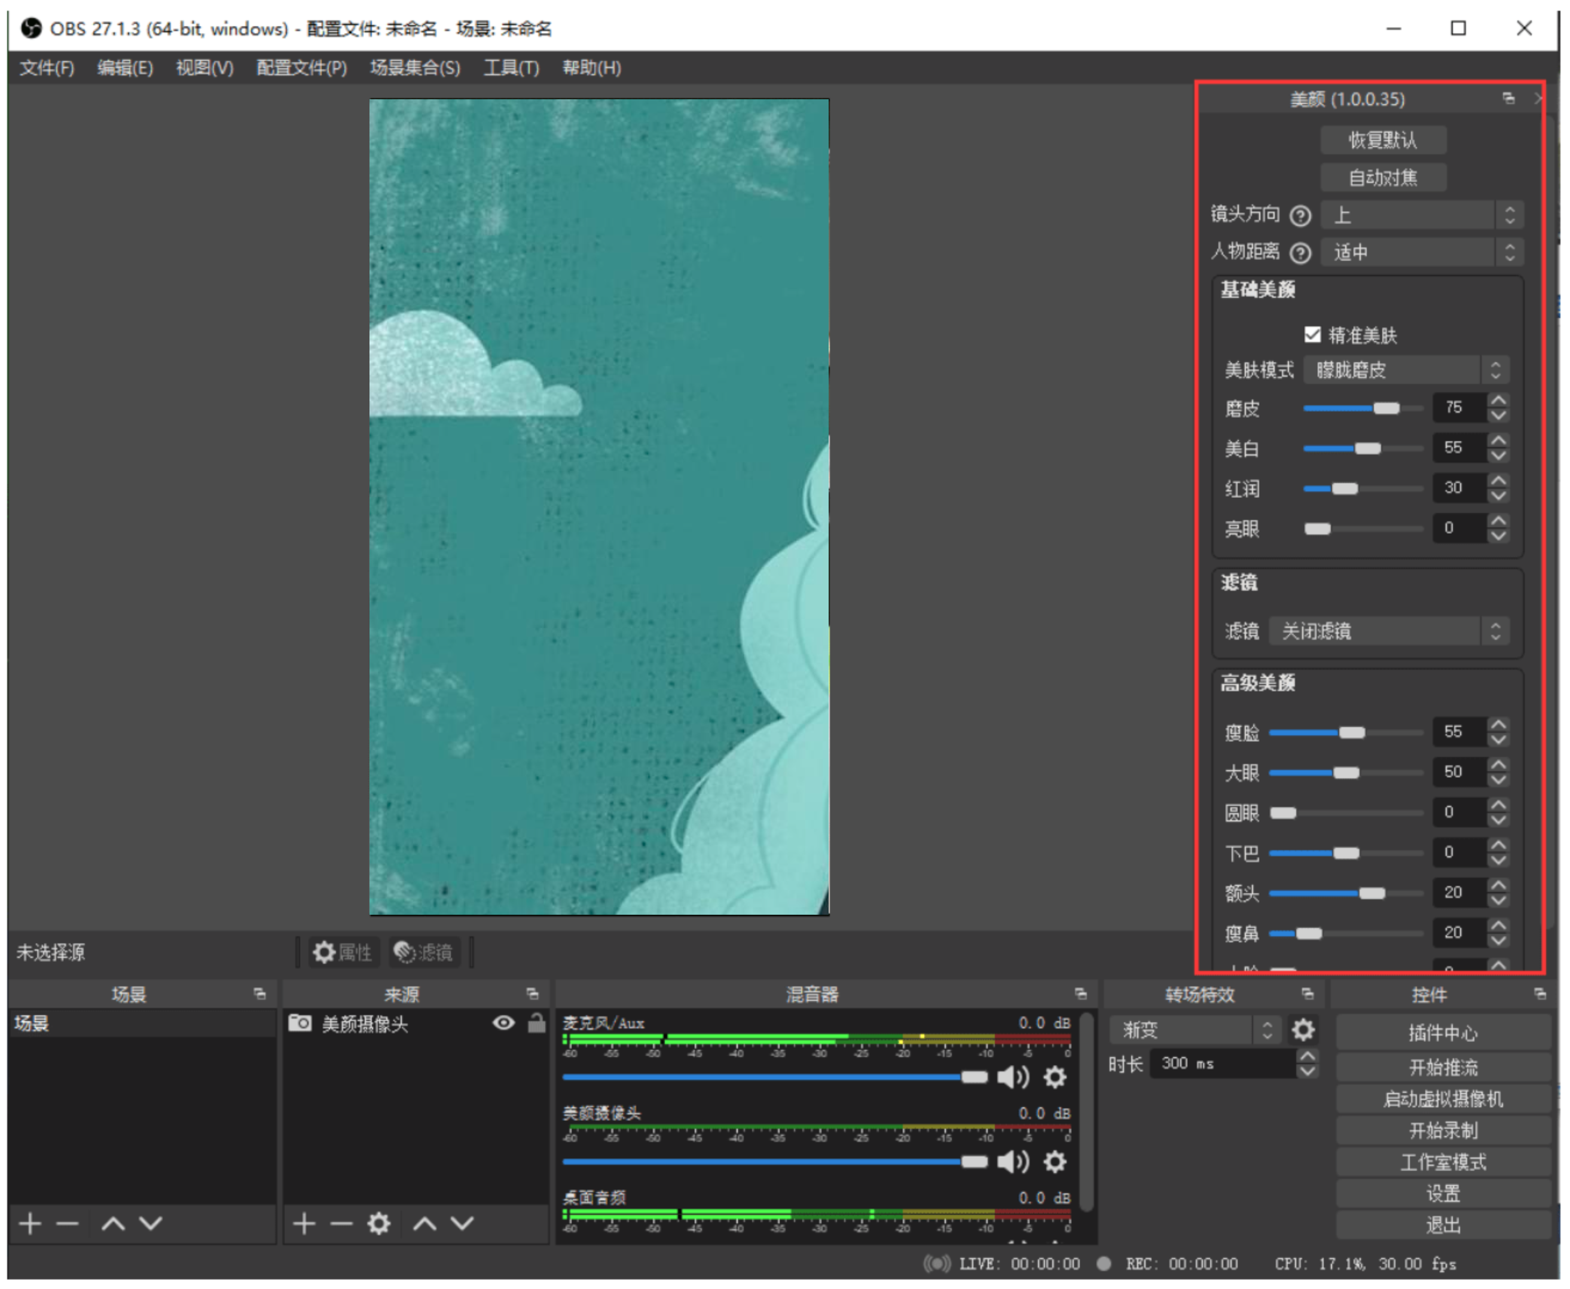Open the 工具(T) menu
1570x1289 pixels.
pos(511,68)
